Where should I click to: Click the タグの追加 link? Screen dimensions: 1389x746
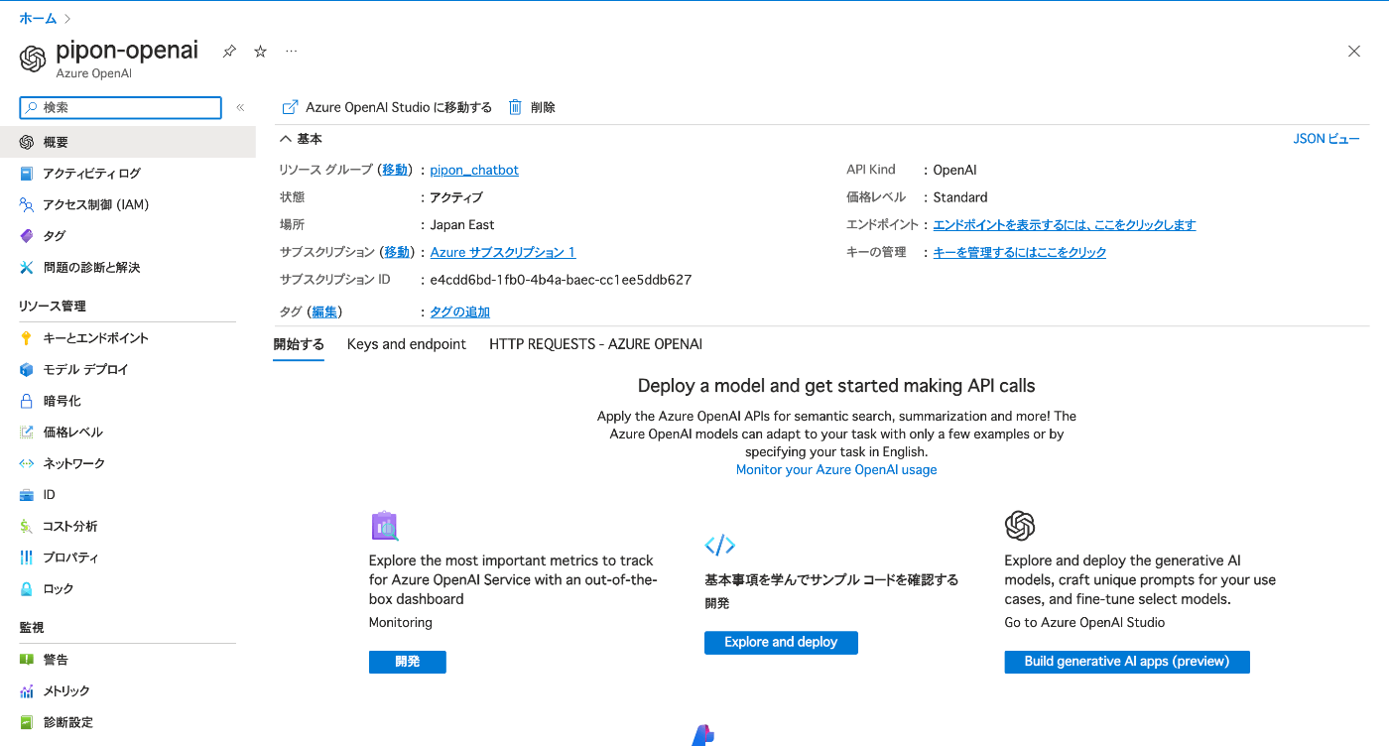(460, 311)
